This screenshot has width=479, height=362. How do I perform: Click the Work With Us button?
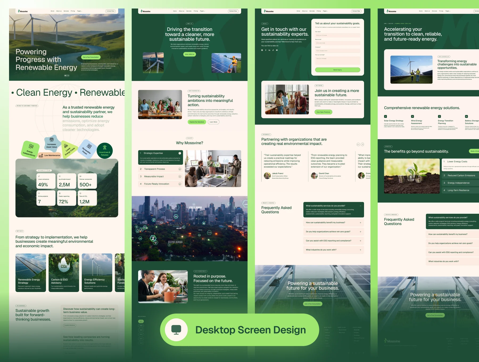coord(190,54)
